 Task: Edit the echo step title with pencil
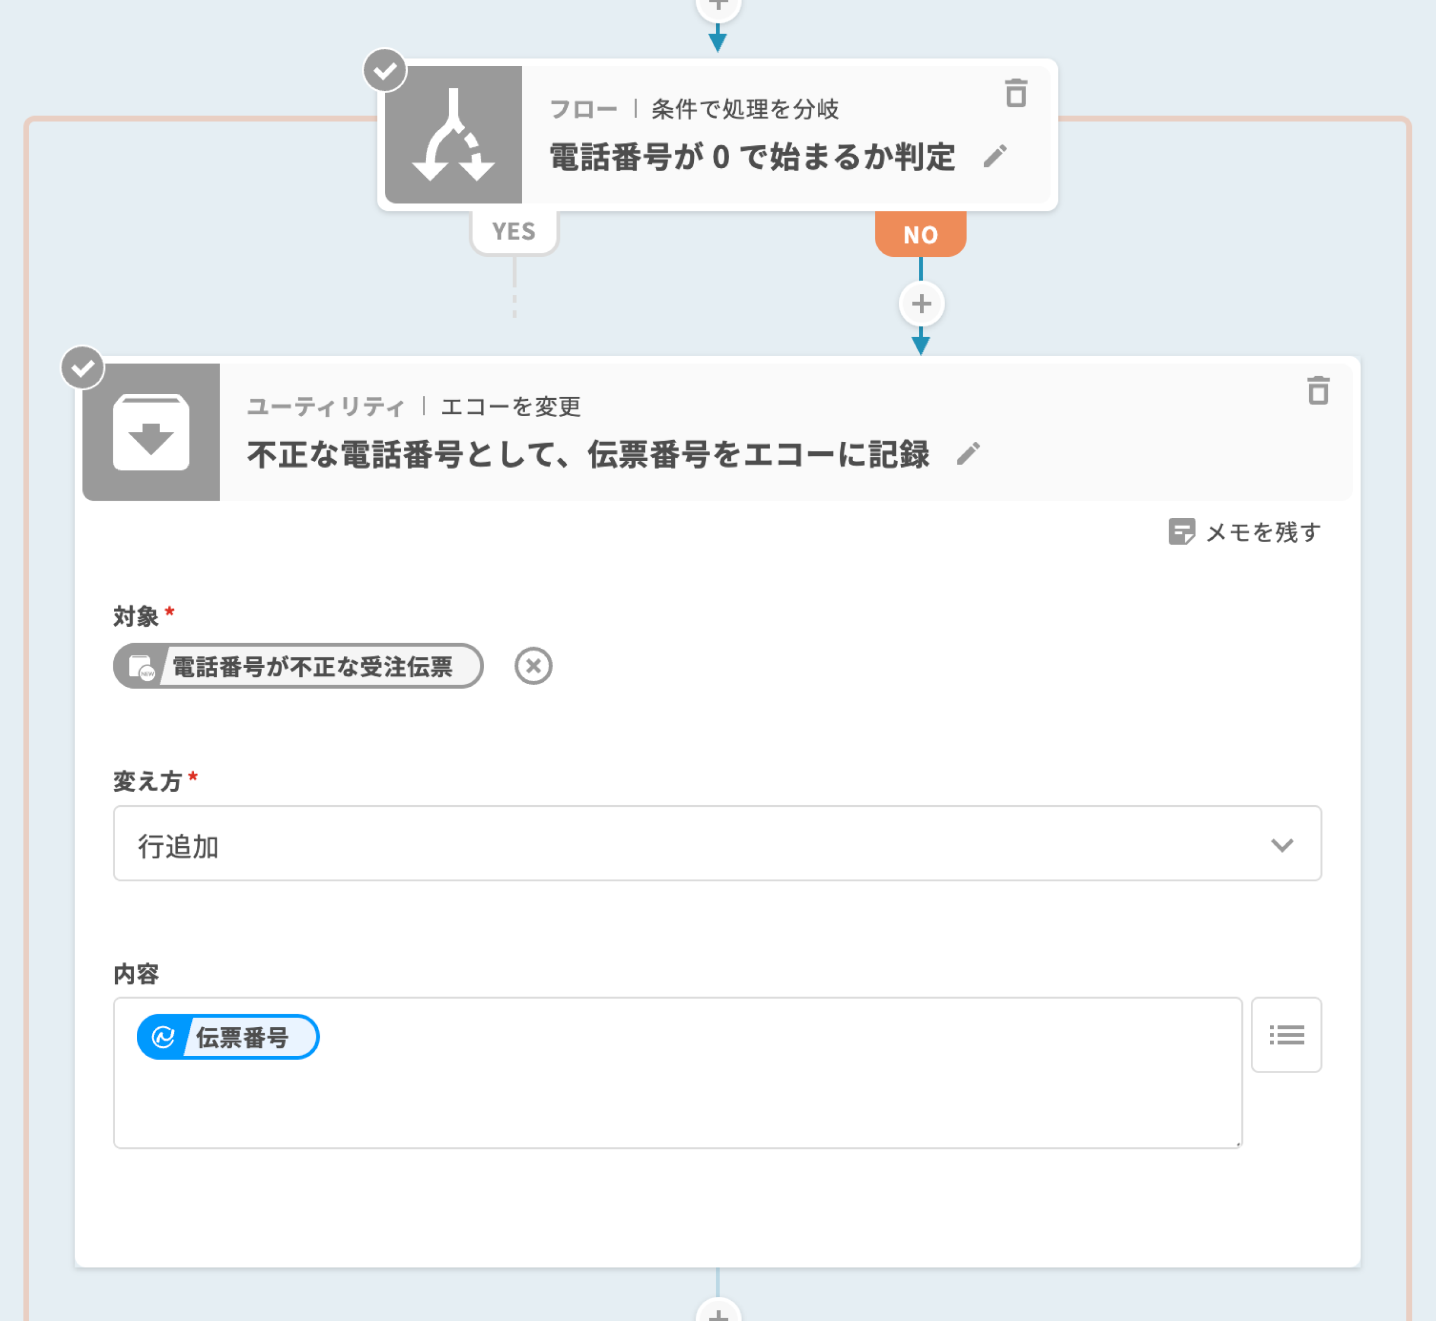click(x=968, y=453)
